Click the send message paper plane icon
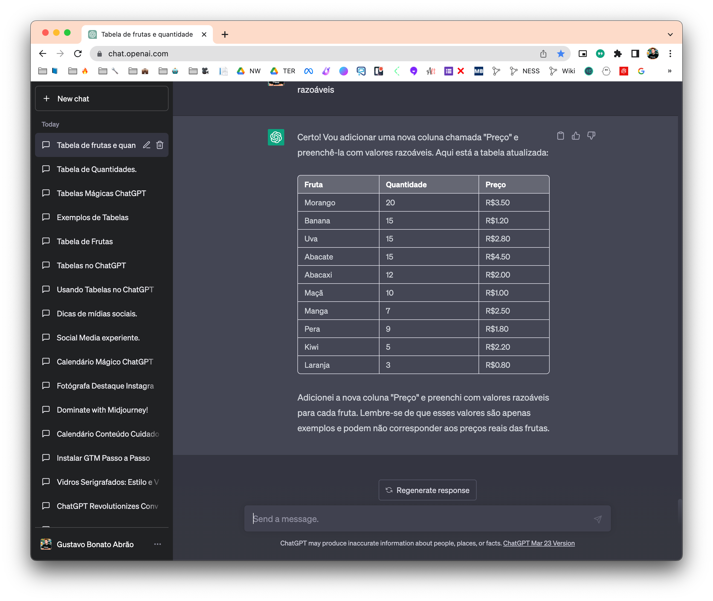Image resolution: width=713 pixels, height=601 pixels. pyautogui.click(x=598, y=519)
